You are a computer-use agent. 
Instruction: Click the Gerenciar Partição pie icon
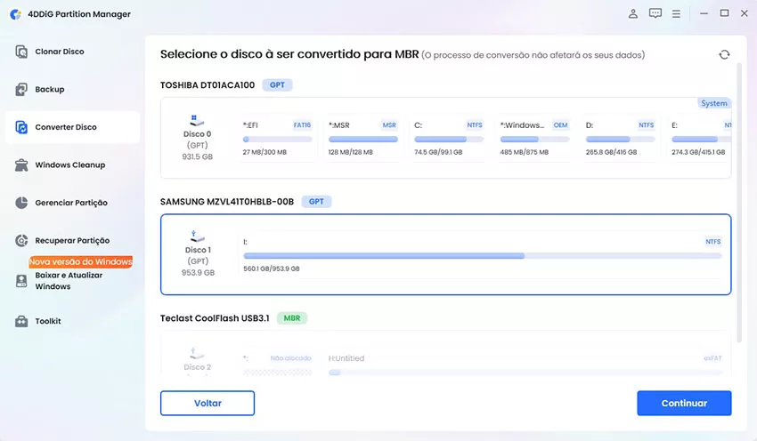click(x=21, y=203)
